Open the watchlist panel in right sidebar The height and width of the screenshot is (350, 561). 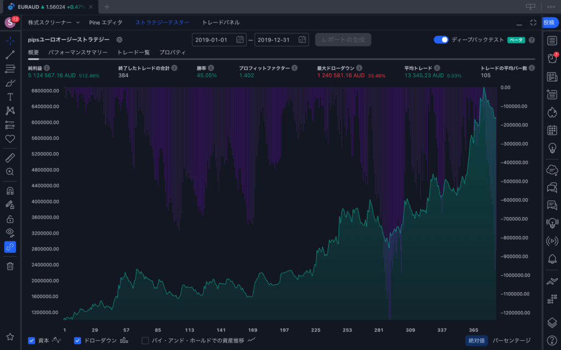[552, 40]
